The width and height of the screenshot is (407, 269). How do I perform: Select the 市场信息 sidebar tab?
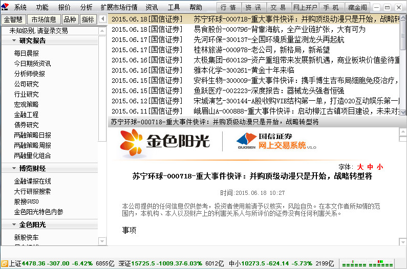44,19
